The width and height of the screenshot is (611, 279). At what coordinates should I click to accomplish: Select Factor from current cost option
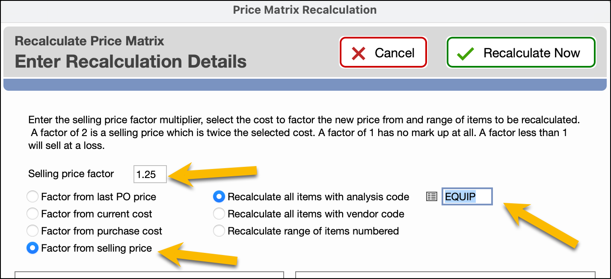point(33,214)
